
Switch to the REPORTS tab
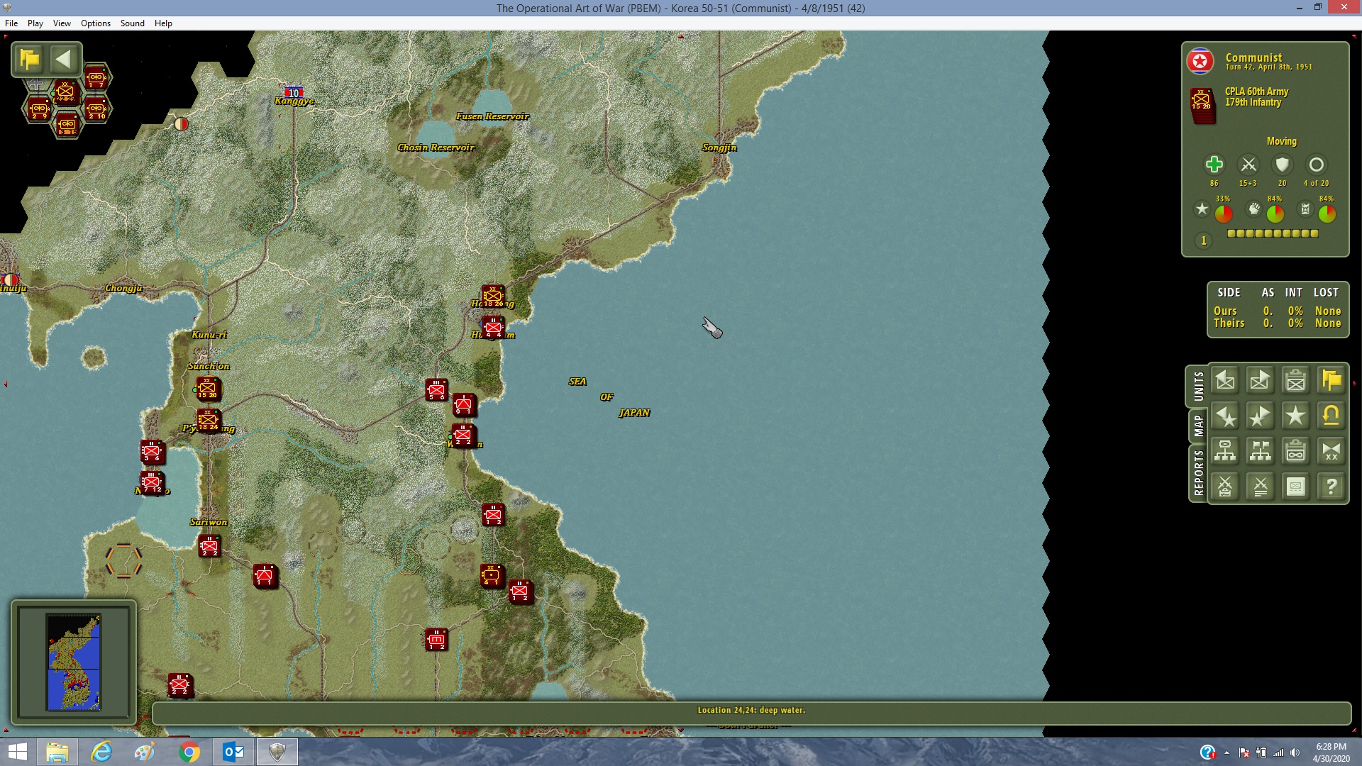1199,472
